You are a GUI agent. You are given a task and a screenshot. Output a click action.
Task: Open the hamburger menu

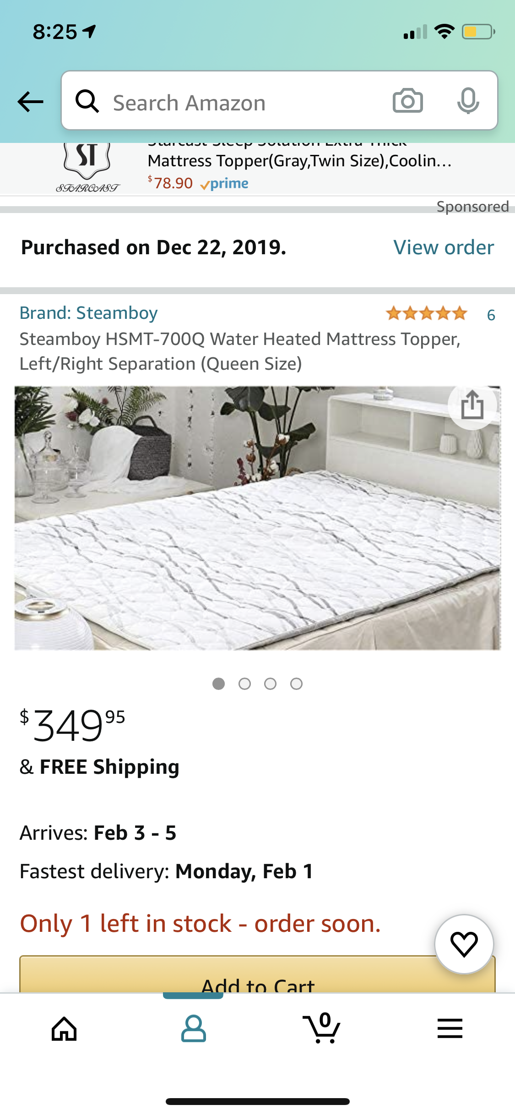point(450,1028)
